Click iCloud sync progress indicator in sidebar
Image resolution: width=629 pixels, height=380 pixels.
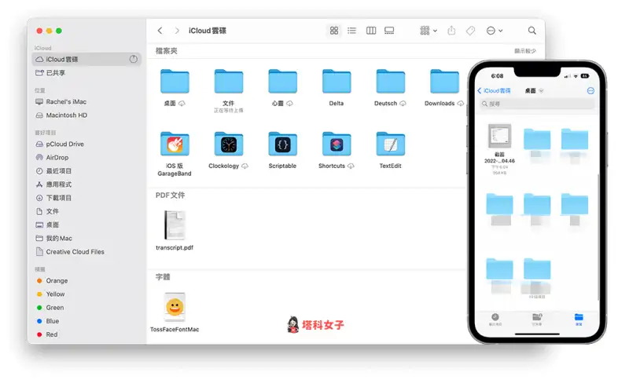pos(134,59)
